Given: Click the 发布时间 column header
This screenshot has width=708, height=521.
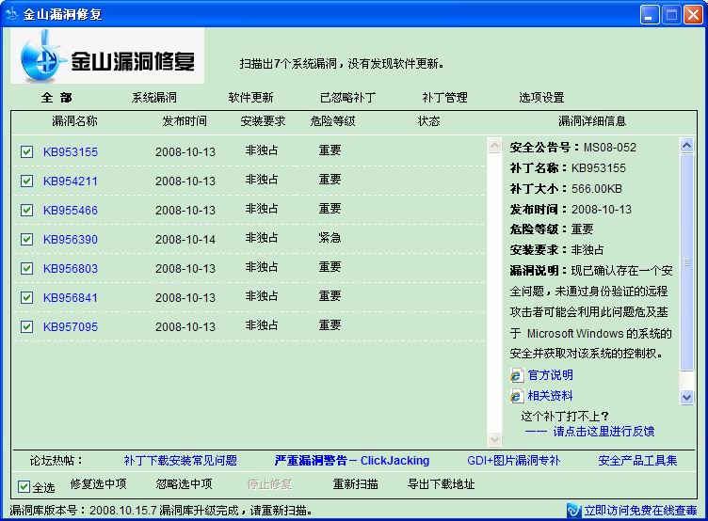Looking at the screenshot, I should click(x=185, y=121).
